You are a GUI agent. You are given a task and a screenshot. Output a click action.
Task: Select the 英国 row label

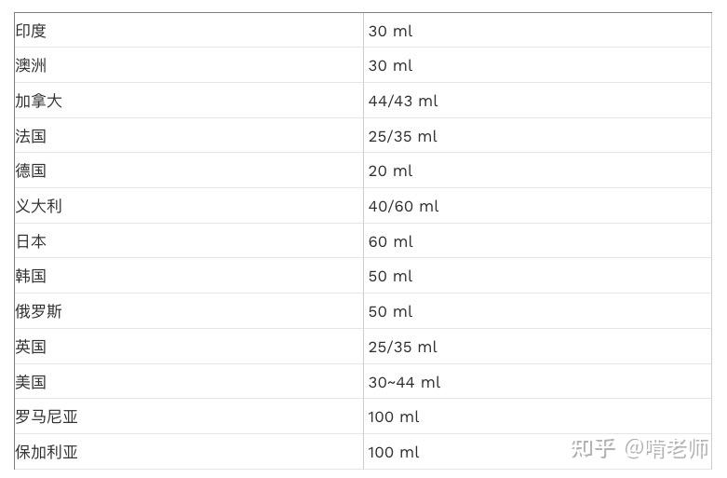31,347
